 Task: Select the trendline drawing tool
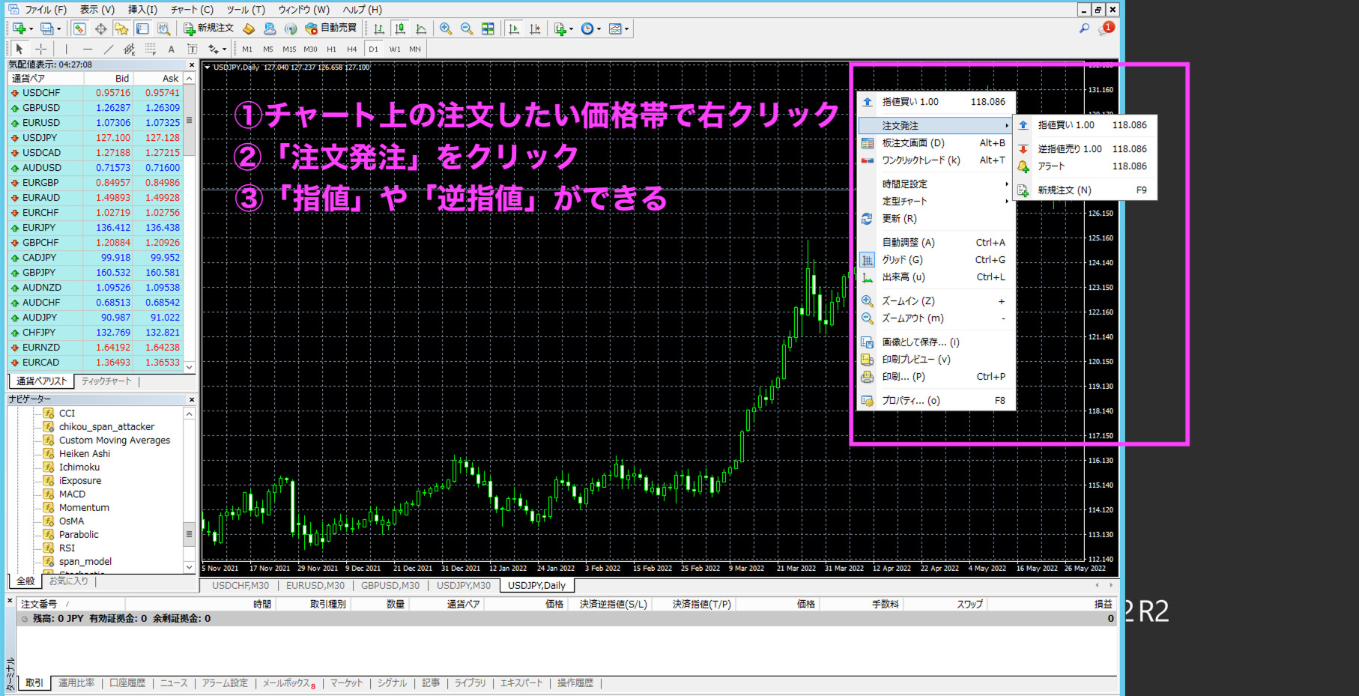click(x=109, y=49)
